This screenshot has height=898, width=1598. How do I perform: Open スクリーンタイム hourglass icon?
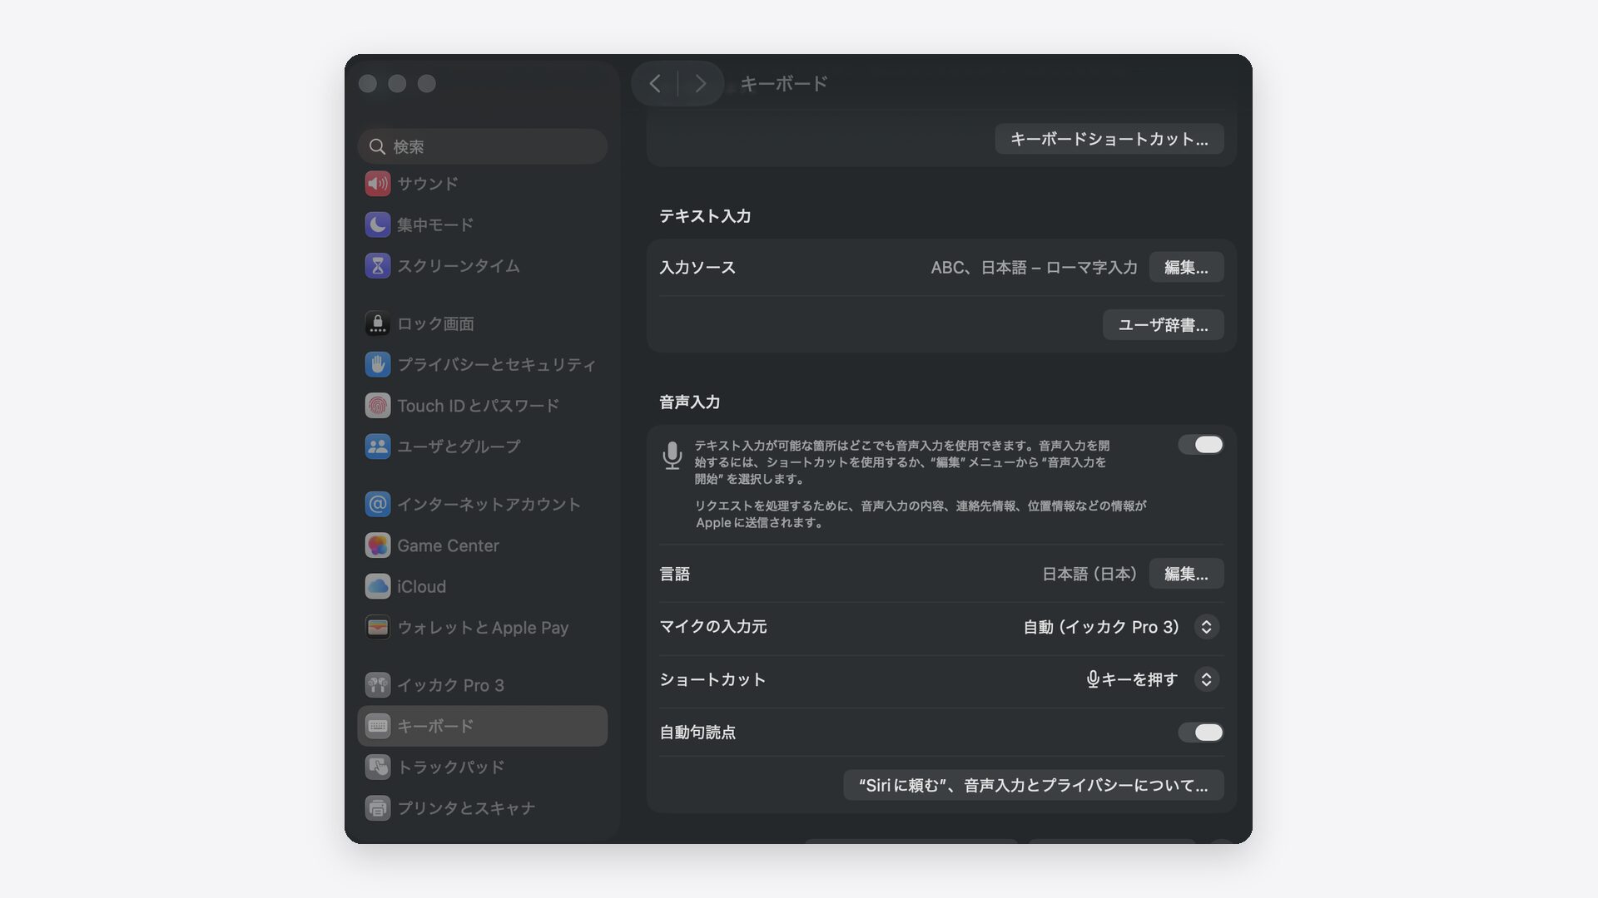(x=377, y=266)
